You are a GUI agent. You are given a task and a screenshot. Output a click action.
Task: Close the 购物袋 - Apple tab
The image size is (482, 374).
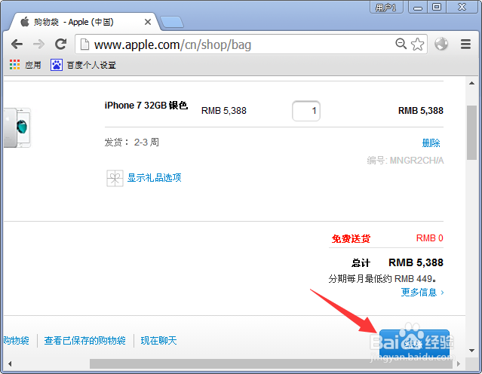[x=148, y=22]
